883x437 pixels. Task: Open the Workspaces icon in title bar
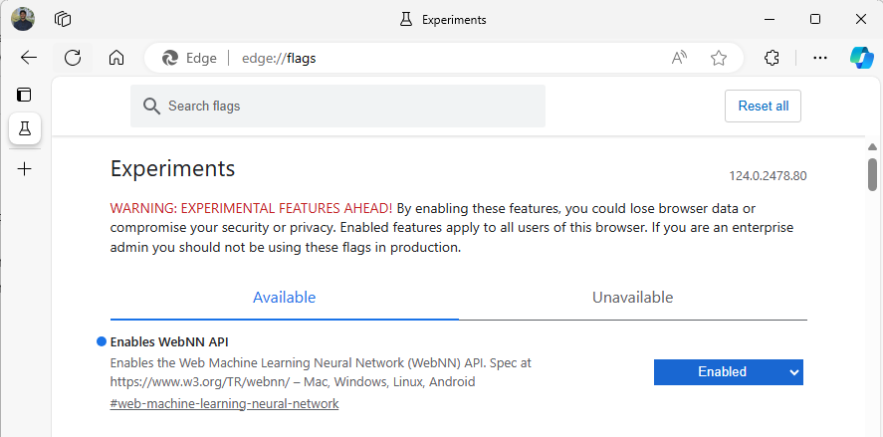click(63, 19)
